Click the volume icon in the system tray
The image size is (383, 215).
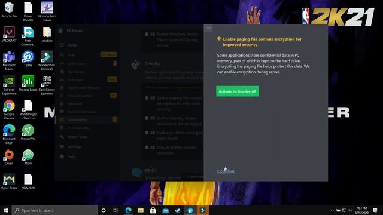pyautogui.click(x=349, y=210)
